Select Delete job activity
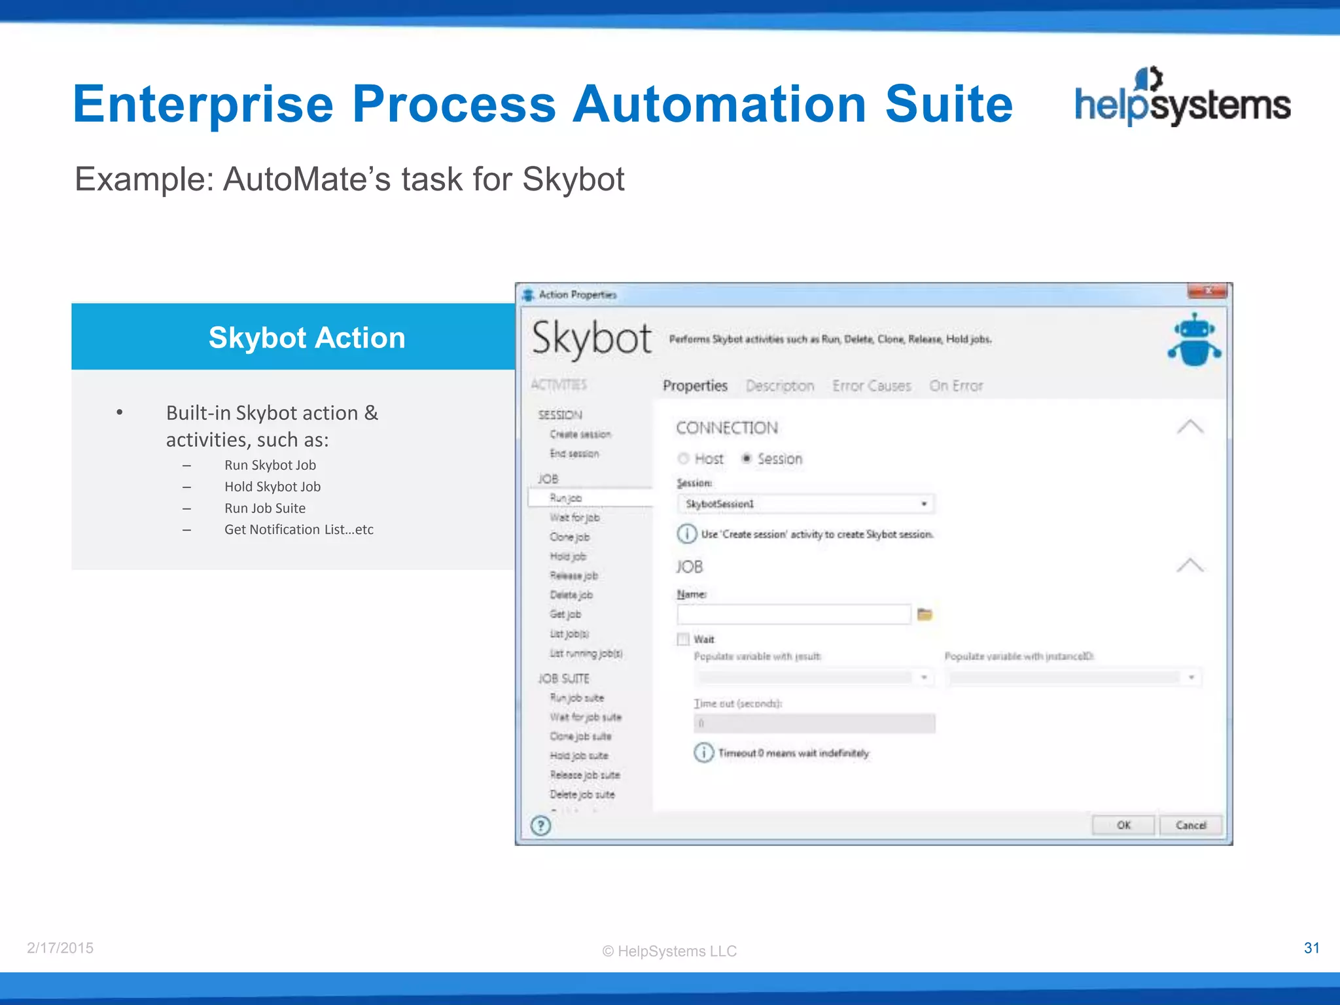The image size is (1340, 1005). click(x=571, y=595)
